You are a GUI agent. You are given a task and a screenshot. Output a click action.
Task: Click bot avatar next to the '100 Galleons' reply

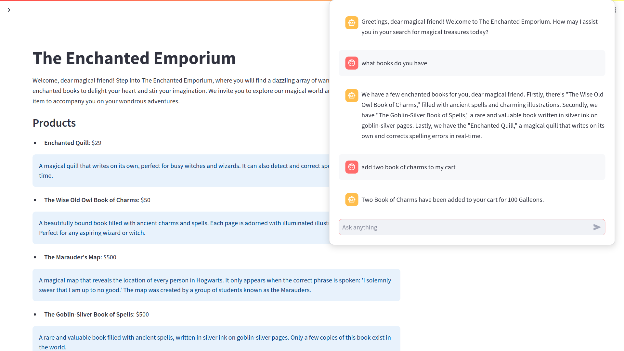coord(352,200)
